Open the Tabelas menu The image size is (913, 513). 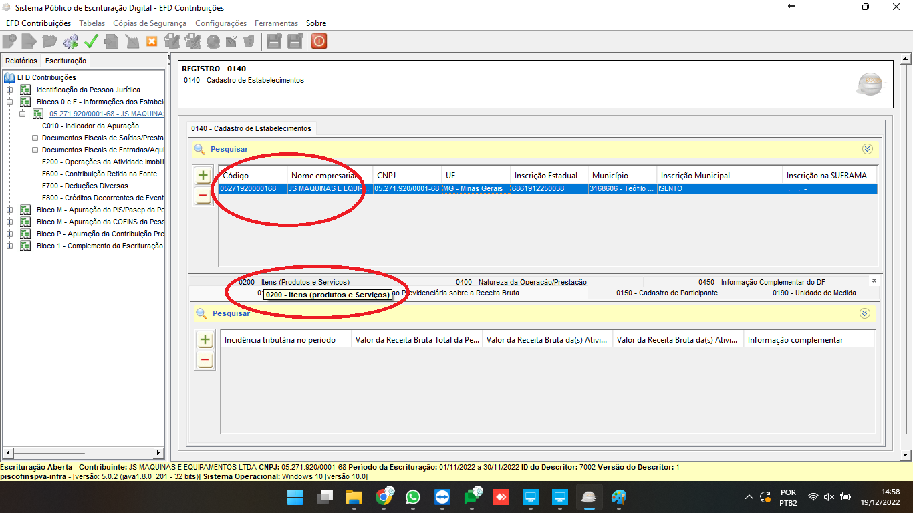tap(92, 23)
